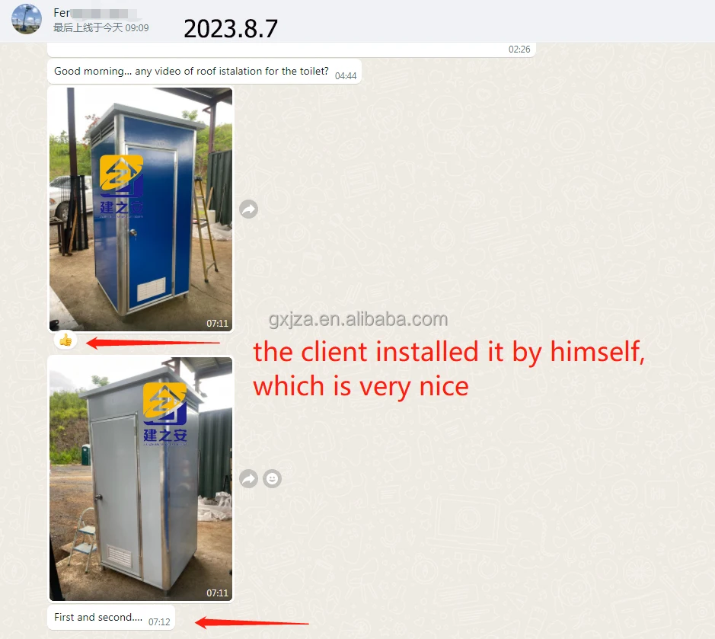The height and width of the screenshot is (639, 715).
Task: Select the 'Good morning... any video' message
Action: [x=204, y=72]
